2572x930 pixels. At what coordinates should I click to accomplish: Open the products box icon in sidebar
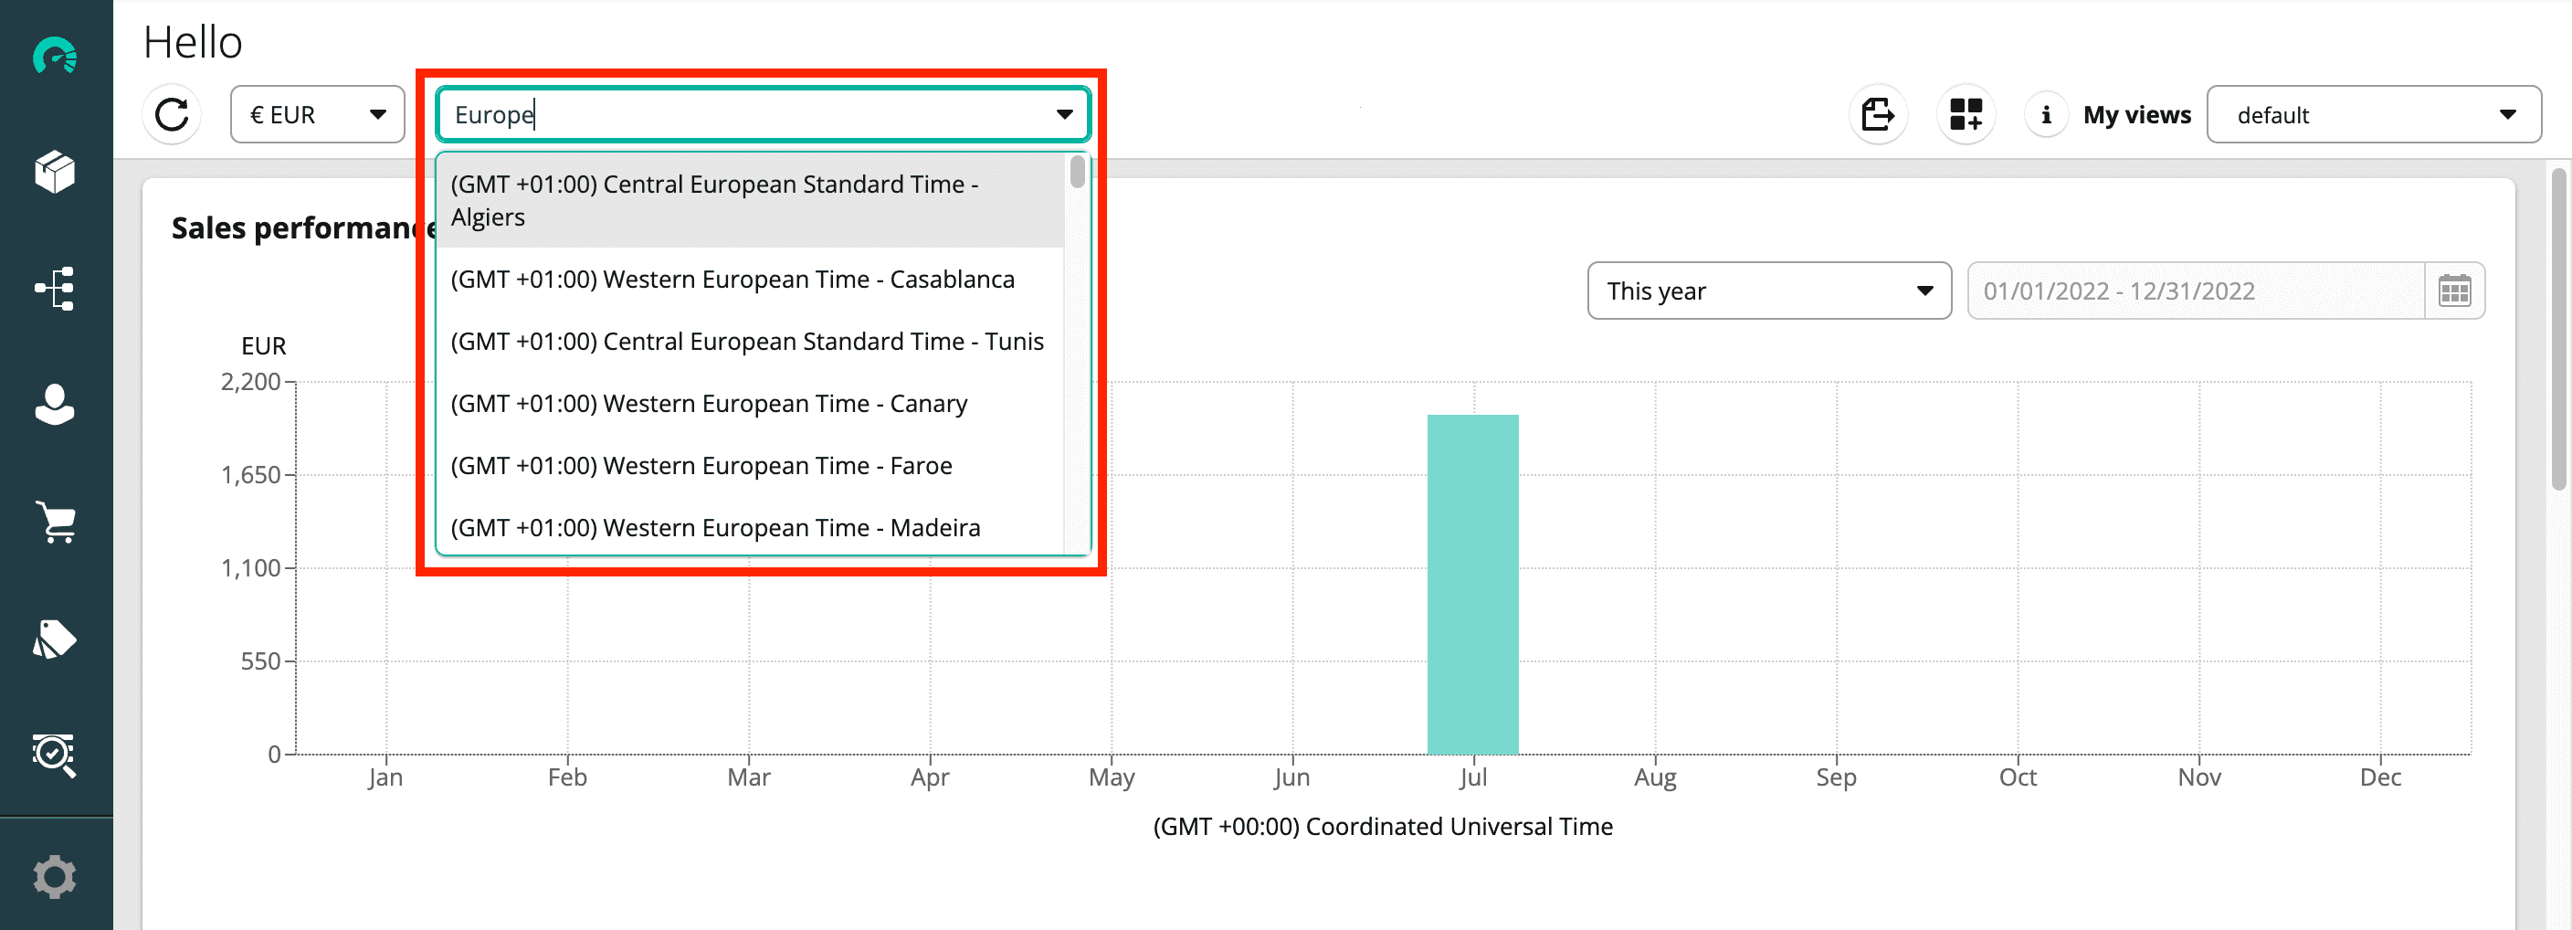pos(55,172)
